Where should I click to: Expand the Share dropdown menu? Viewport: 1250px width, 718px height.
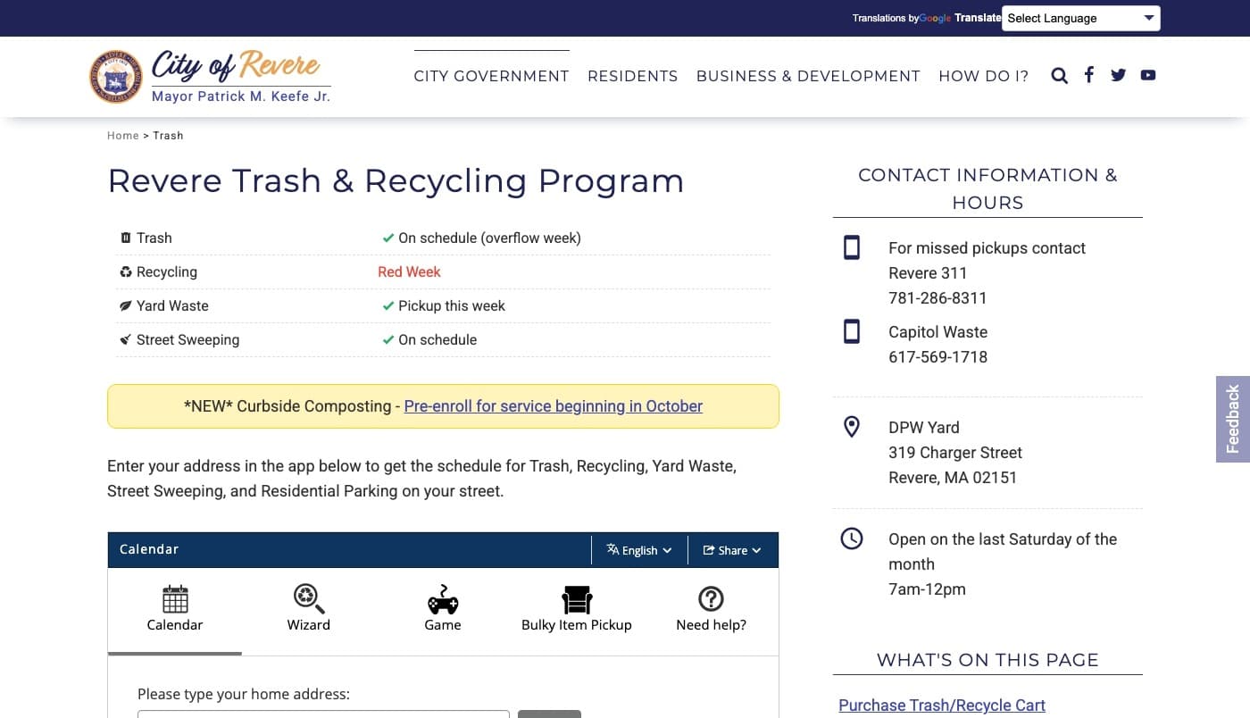pos(732,550)
